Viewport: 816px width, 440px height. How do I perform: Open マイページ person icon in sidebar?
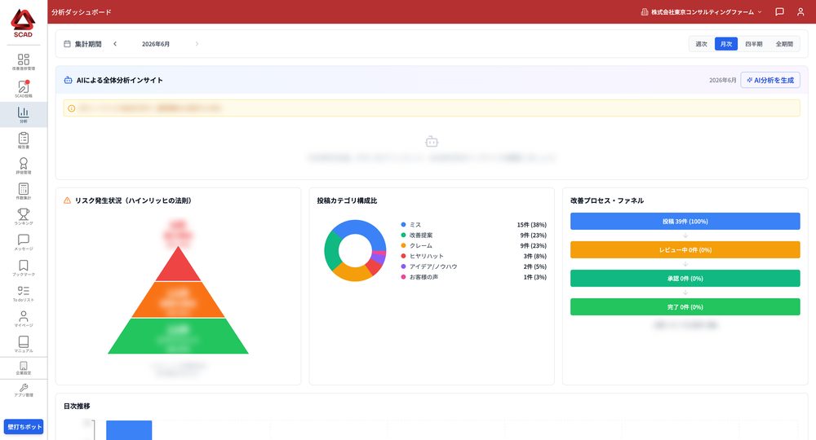[x=24, y=316]
